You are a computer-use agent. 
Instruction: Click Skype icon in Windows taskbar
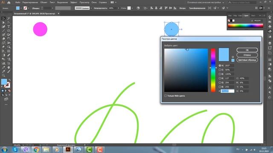pyautogui.click(x=15, y=150)
